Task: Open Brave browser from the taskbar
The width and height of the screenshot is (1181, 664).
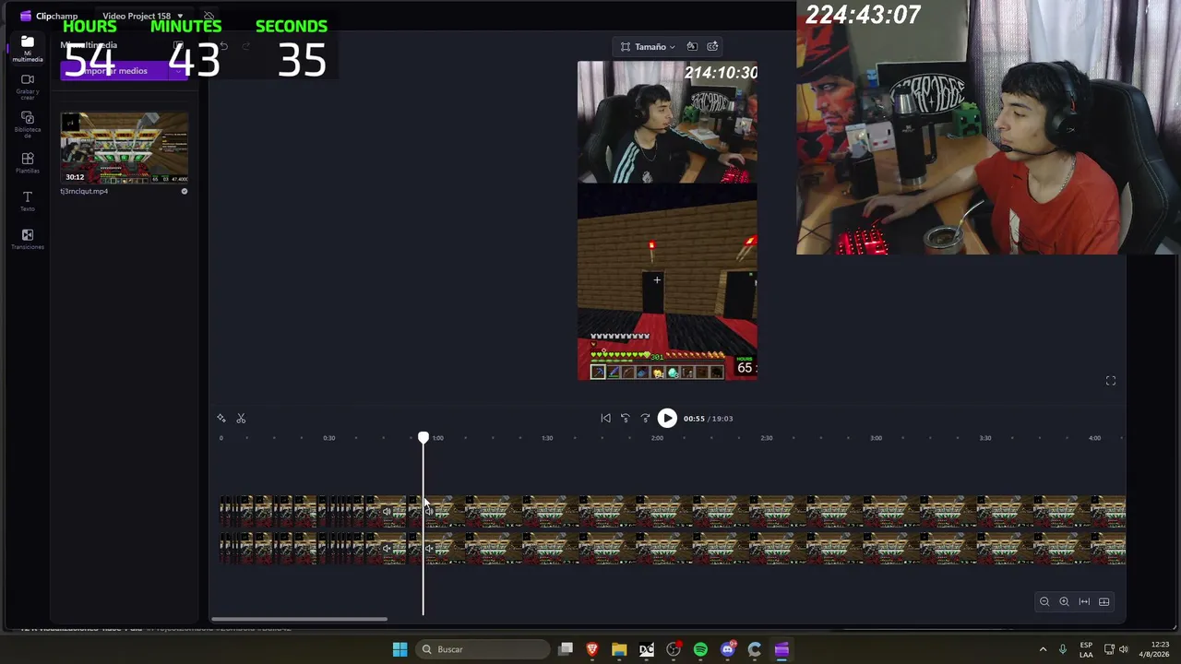Action: click(x=592, y=649)
